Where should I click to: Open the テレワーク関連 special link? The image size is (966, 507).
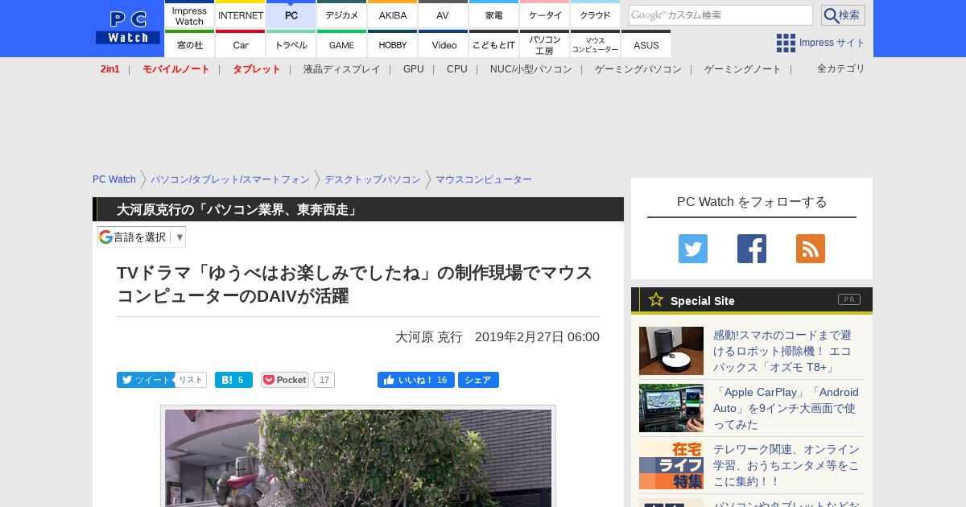[786, 465]
